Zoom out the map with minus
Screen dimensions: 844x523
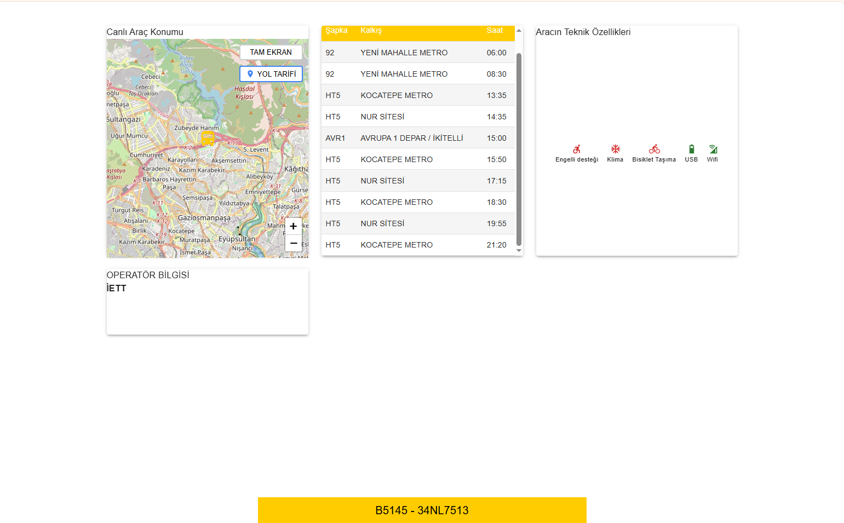click(x=294, y=243)
